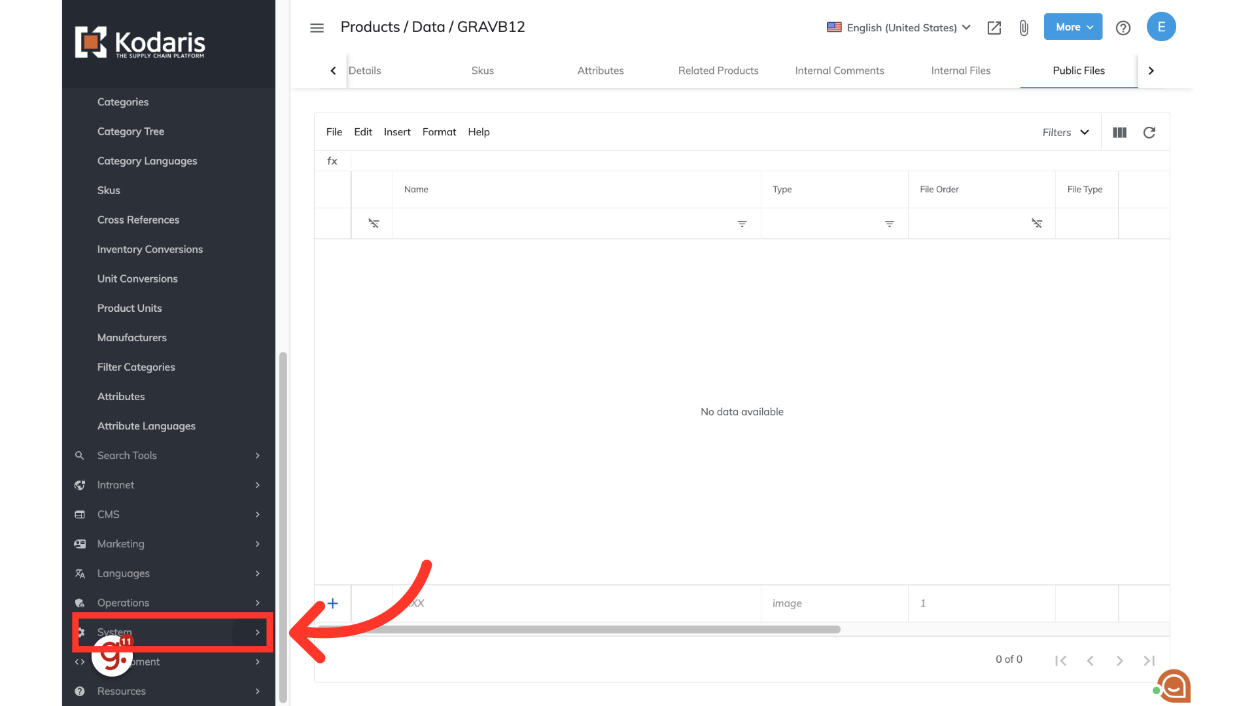Image resolution: width=1256 pixels, height=706 pixels.
Task: Open the help question mark icon
Action: click(1123, 27)
